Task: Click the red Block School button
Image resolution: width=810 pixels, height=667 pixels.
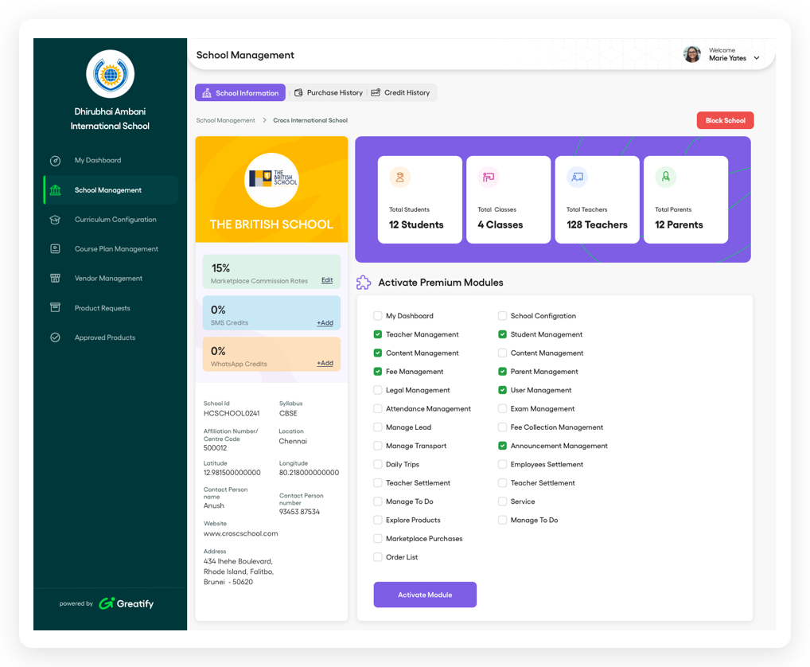Action: [x=725, y=121]
